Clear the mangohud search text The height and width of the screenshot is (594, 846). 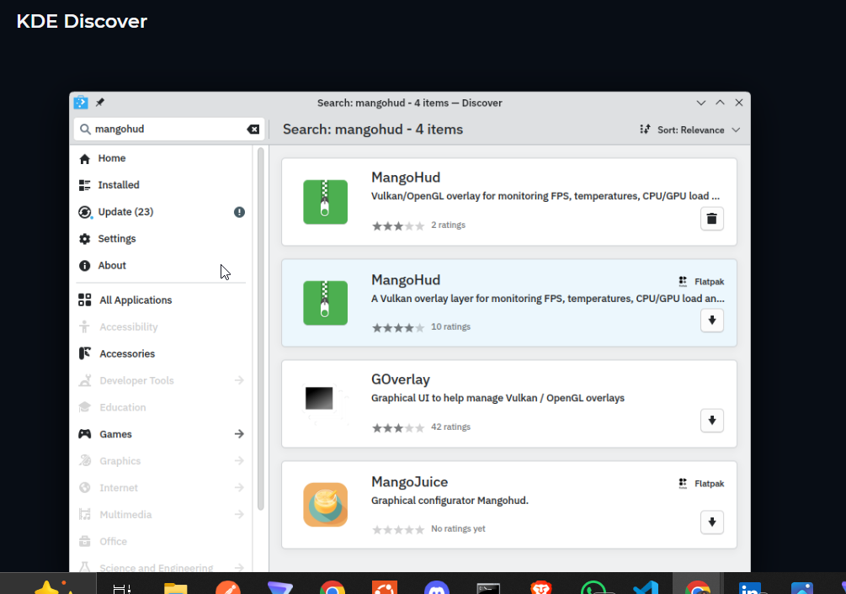[x=253, y=130]
